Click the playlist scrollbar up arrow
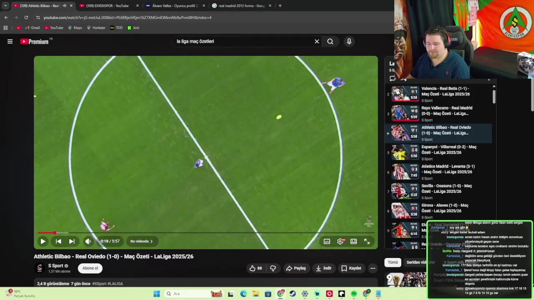The image size is (534, 300). (494, 86)
